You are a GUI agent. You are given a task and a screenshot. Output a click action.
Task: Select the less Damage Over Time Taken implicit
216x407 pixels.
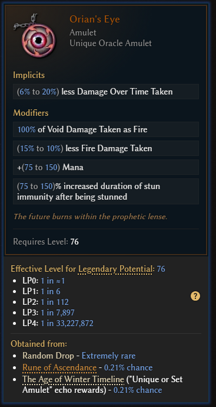(x=106, y=92)
